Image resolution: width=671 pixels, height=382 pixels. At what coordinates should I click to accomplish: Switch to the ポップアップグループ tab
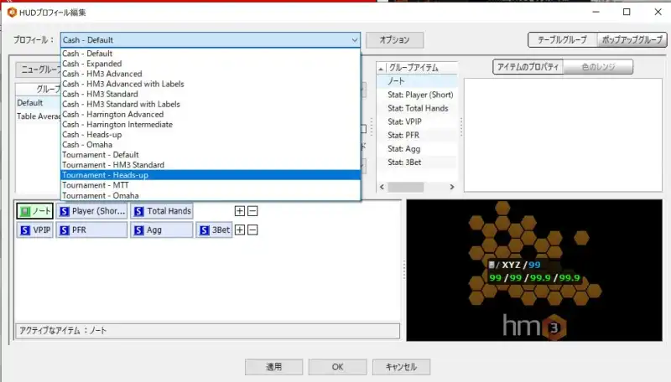[632, 39]
